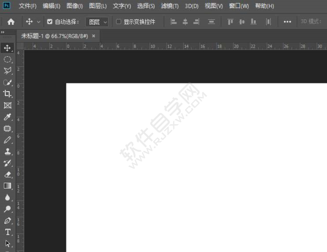Open the Move tool preset picker arrow

click(39, 22)
